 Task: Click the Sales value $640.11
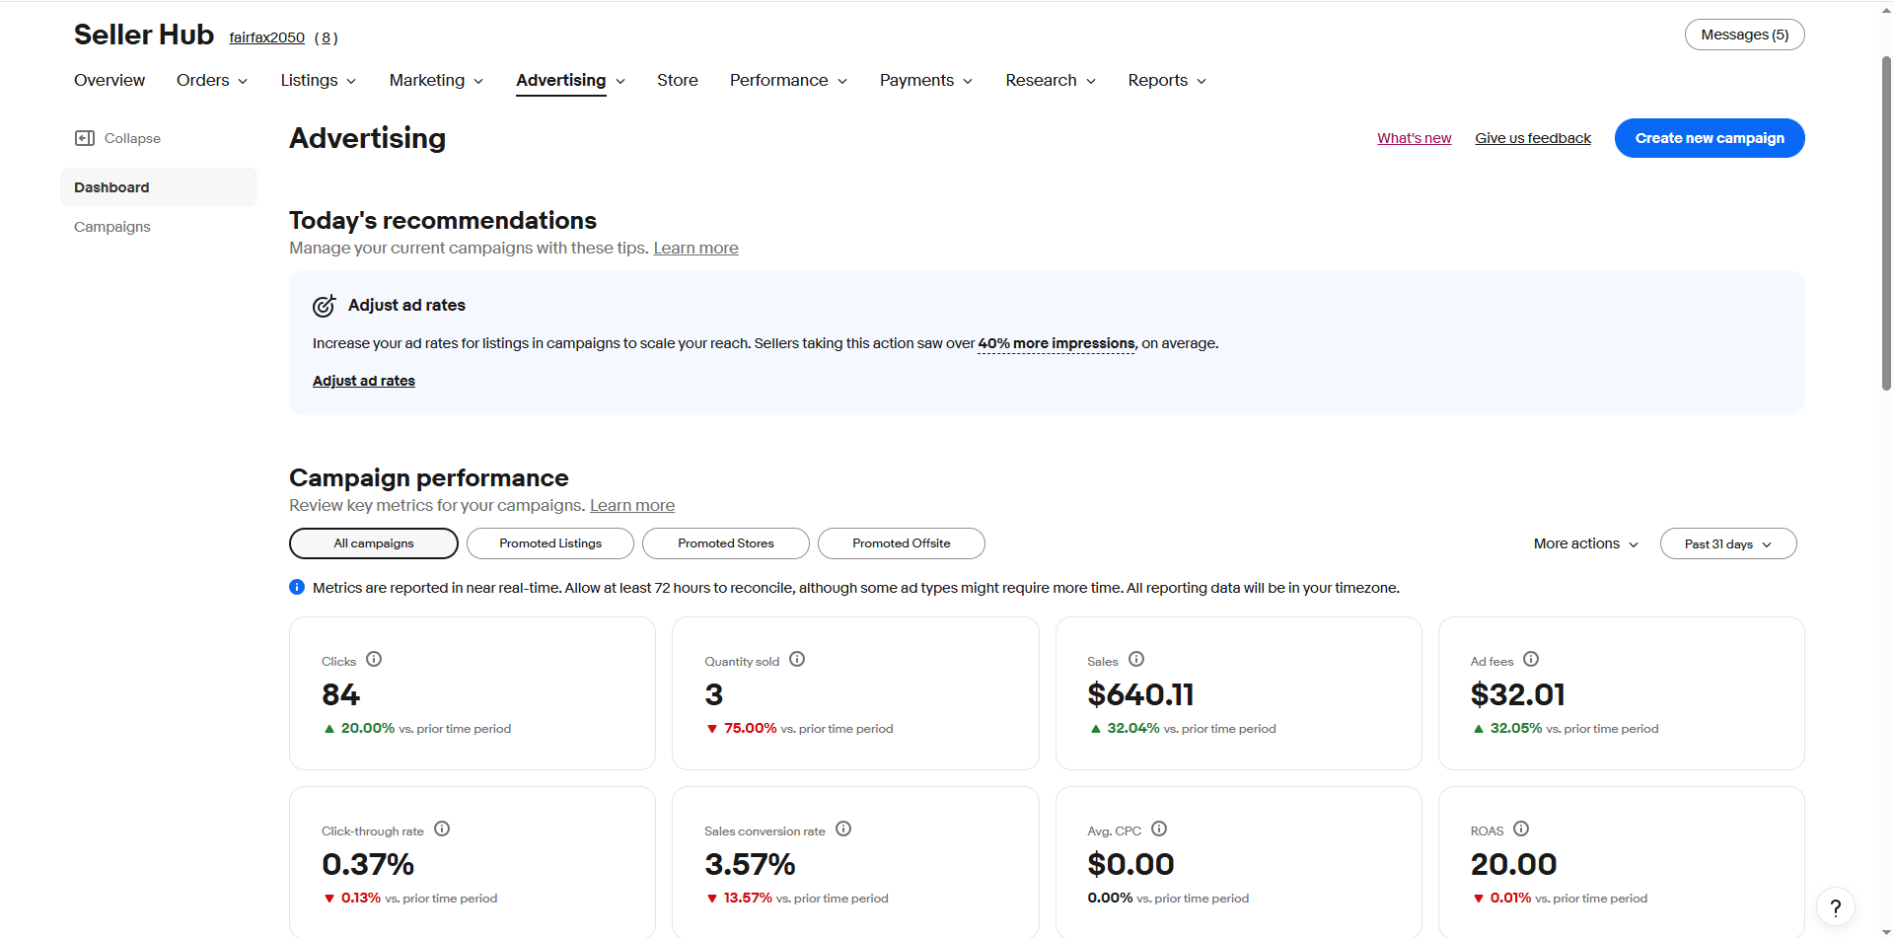tap(1140, 694)
